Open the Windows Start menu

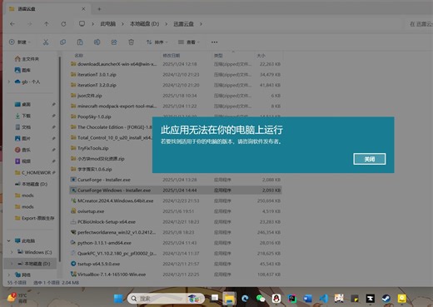tap(118, 299)
